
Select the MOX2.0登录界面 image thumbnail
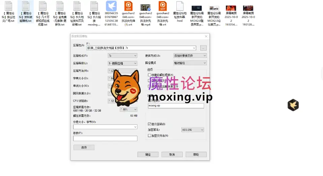(x=197, y=8)
